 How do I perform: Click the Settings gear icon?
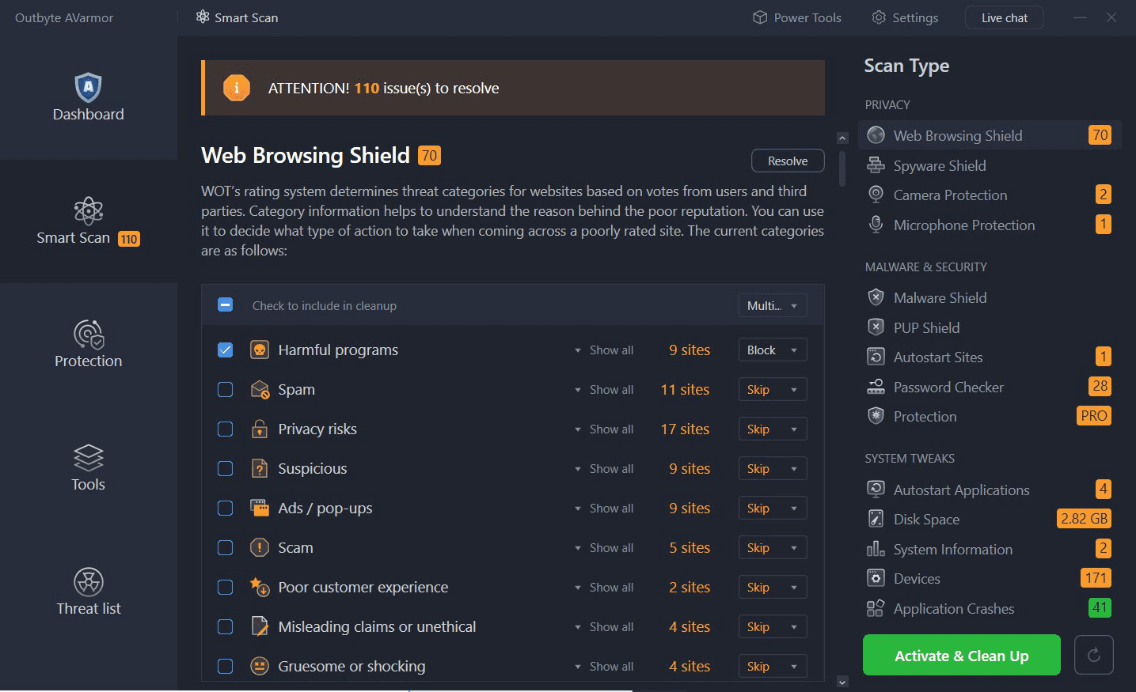(879, 17)
